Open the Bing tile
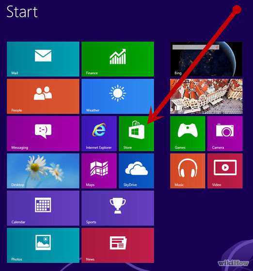 (x=206, y=59)
